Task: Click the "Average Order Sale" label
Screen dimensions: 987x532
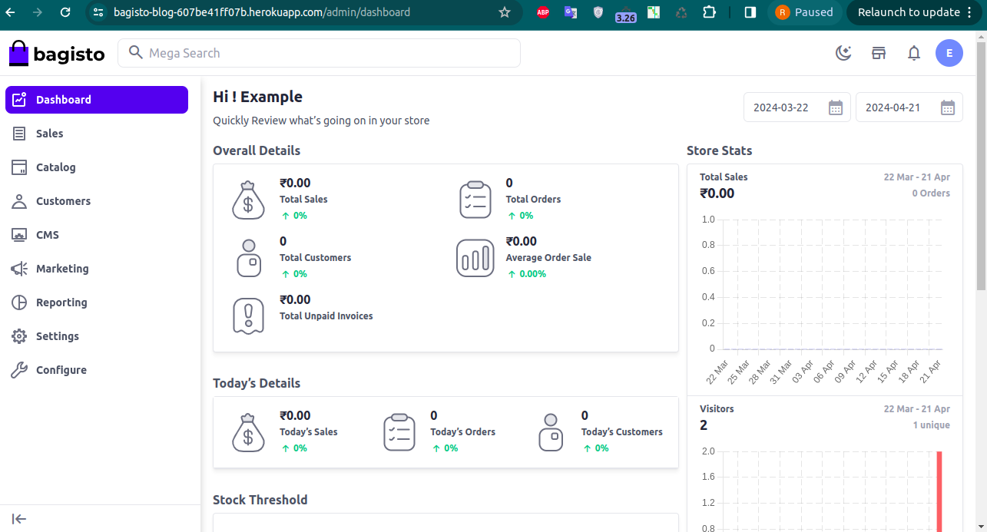Action: [548, 258]
